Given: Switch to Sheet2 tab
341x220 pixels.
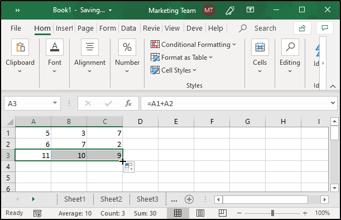Looking at the screenshot, I should point(111,199).
